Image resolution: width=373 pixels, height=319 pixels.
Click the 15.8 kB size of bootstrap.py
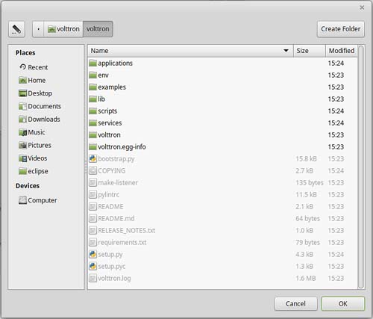tap(306, 158)
